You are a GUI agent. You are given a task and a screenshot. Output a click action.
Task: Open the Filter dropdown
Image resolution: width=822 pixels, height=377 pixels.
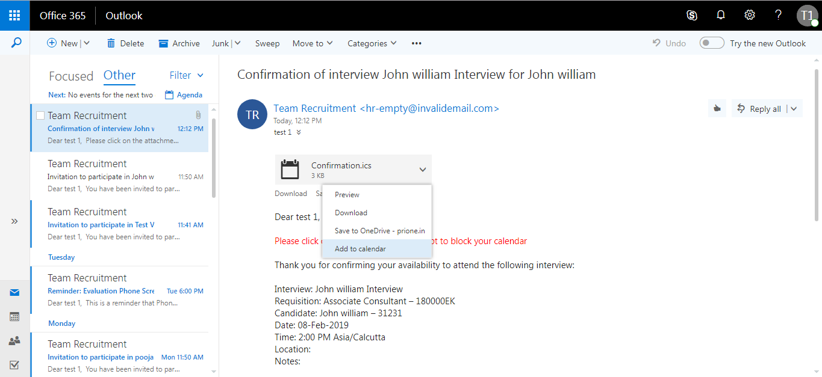187,75
